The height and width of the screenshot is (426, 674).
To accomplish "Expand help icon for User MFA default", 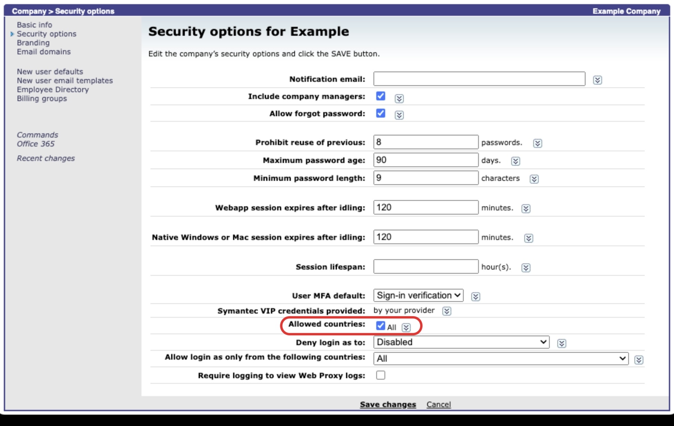I will click(475, 296).
